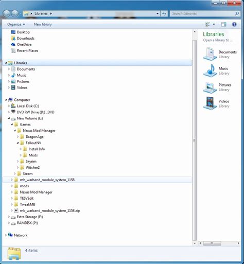Collapse the FalloutNV folder arrow
Image resolution: width=244 pixels, height=264 pixels.
(18, 143)
